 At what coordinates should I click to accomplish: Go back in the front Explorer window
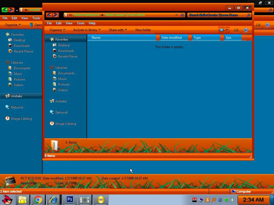click(x=49, y=15)
